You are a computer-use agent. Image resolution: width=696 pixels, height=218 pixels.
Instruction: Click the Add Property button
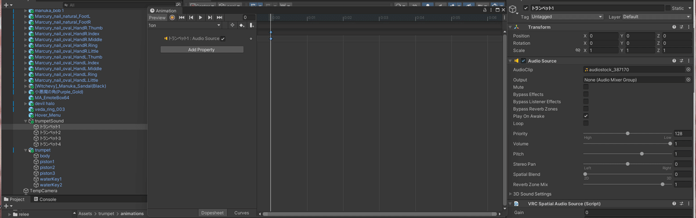coord(202,50)
